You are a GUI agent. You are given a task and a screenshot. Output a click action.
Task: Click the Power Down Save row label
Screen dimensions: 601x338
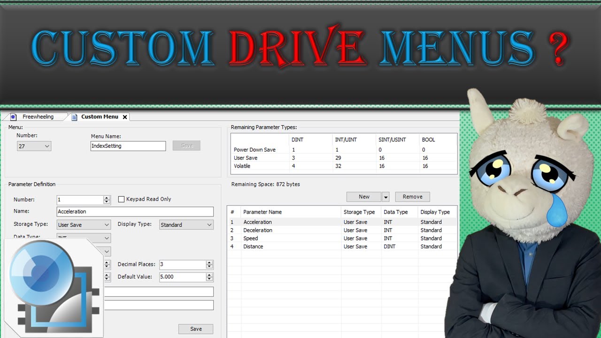(x=254, y=150)
